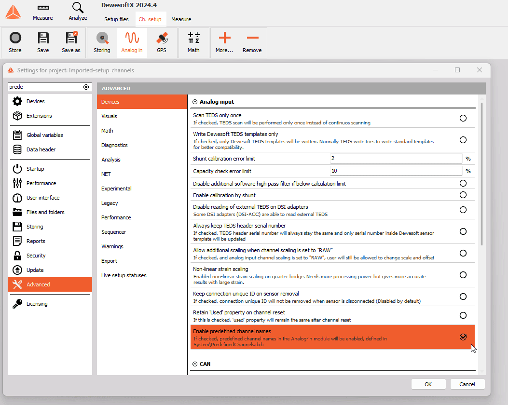Select Warnings advanced category
The height and width of the screenshot is (405, 508).
tap(142, 246)
